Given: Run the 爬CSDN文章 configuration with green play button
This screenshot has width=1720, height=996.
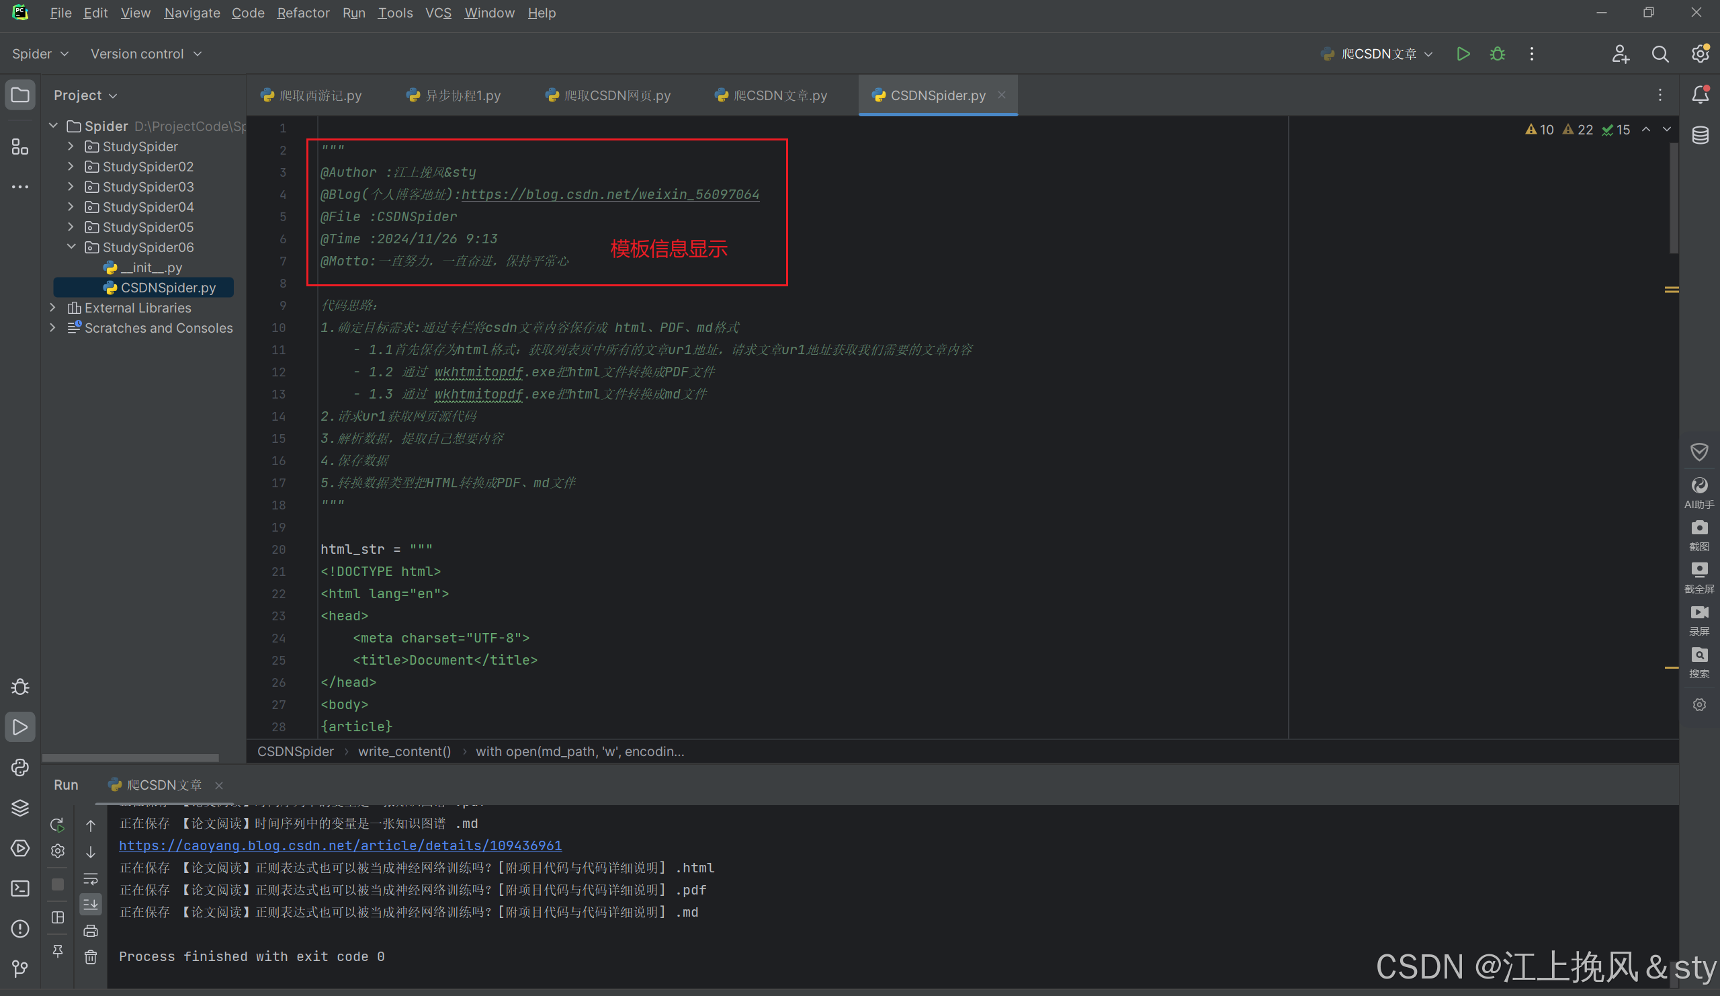Looking at the screenshot, I should pyautogui.click(x=1463, y=54).
